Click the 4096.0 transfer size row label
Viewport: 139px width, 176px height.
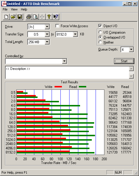[x=11, y=148]
